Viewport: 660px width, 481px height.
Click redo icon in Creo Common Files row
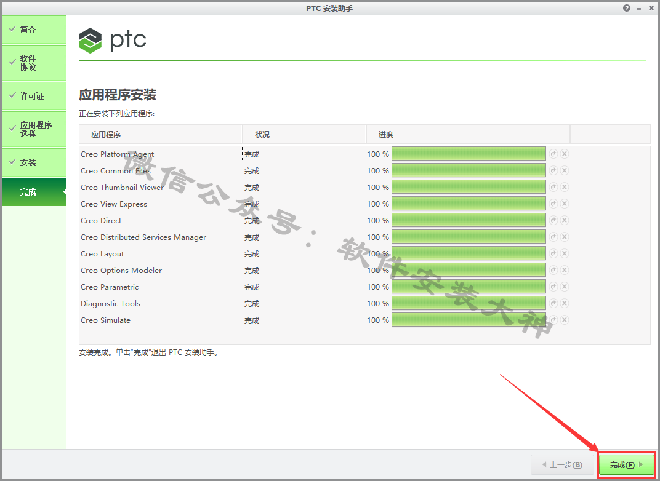553,170
